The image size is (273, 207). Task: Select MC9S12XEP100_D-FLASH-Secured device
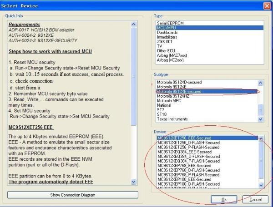click(207, 184)
